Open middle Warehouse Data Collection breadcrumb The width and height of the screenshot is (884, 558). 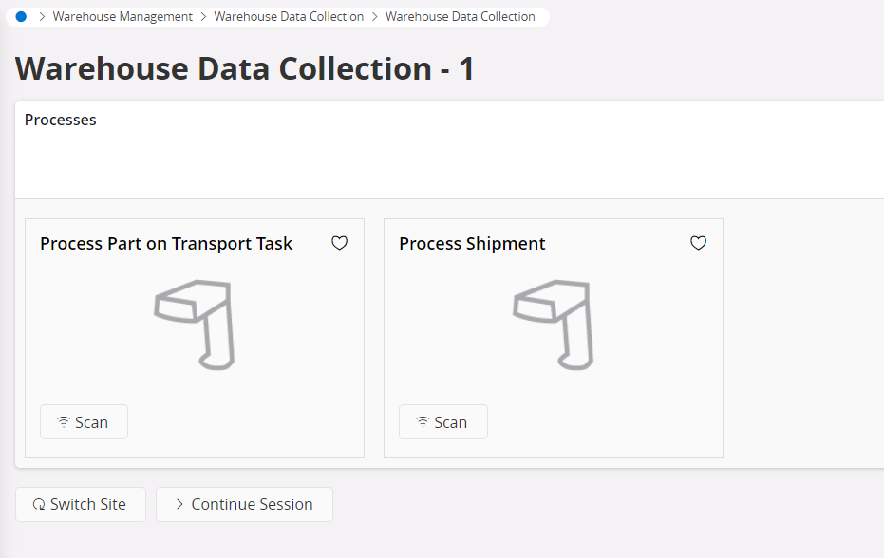289,17
